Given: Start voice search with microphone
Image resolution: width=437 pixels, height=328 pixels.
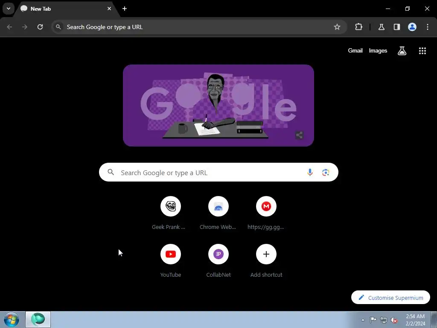Looking at the screenshot, I should pos(310,173).
